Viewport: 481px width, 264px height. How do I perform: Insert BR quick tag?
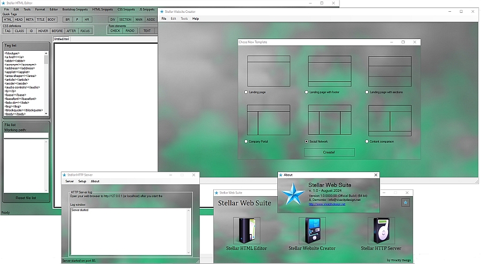point(67,20)
